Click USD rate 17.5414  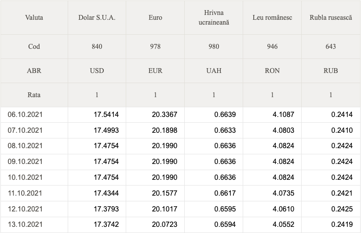point(106,115)
